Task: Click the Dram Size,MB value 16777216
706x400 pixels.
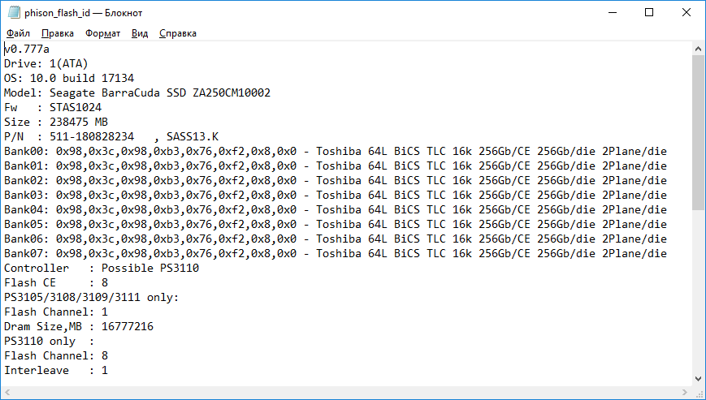Action: pyautogui.click(x=128, y=326)
